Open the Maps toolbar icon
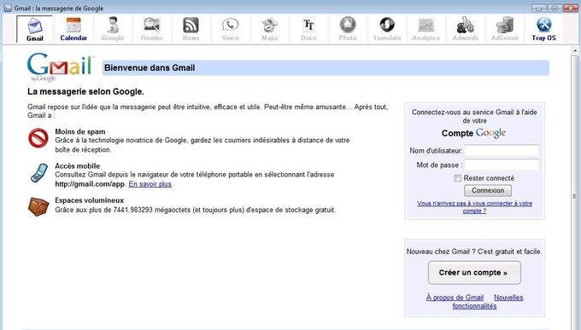Screen dimensions: 581x330 269,29
